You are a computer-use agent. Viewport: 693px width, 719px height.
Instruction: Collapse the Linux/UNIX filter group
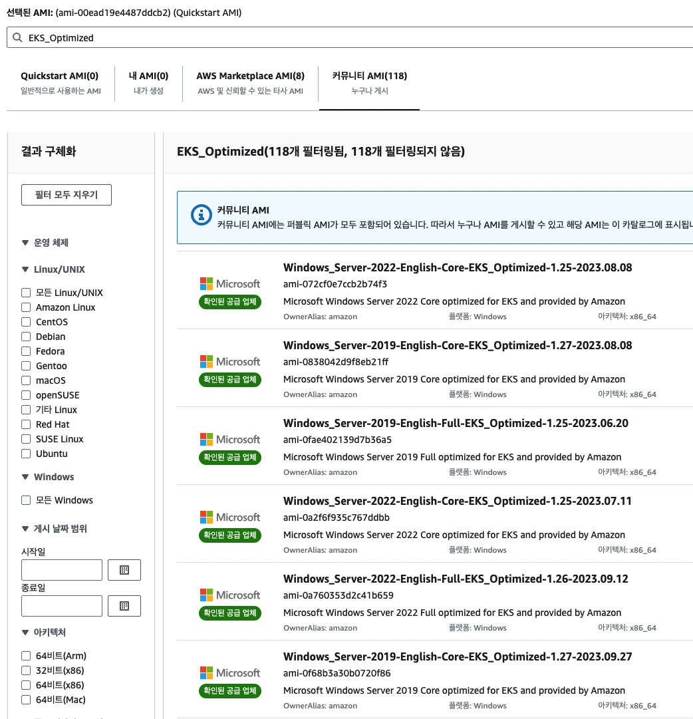[x=25, y=269]
